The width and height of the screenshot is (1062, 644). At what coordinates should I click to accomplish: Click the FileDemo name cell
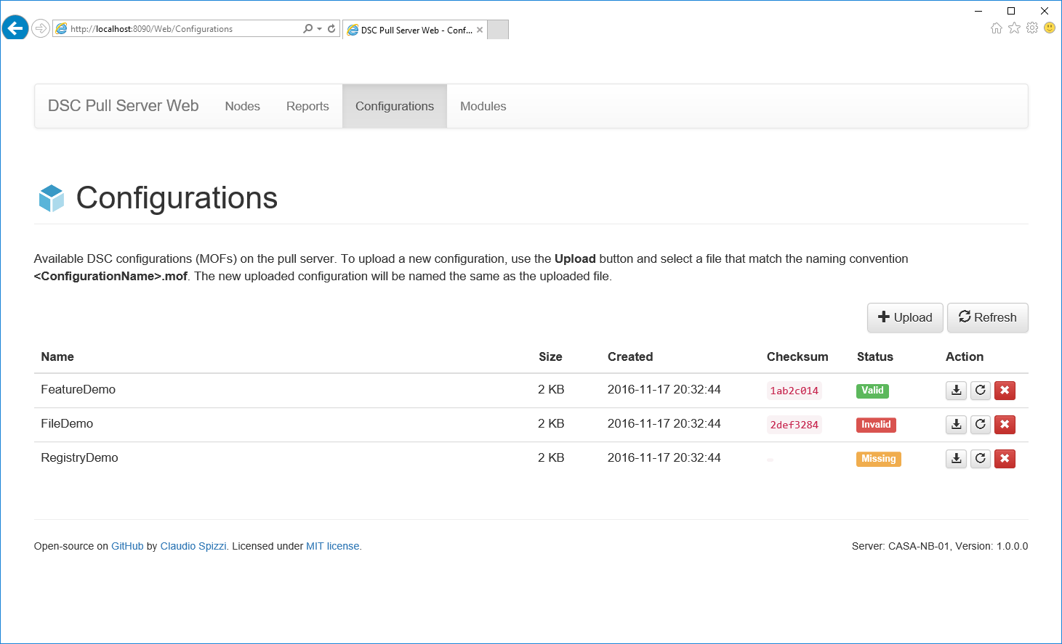(x=67, y=424)
